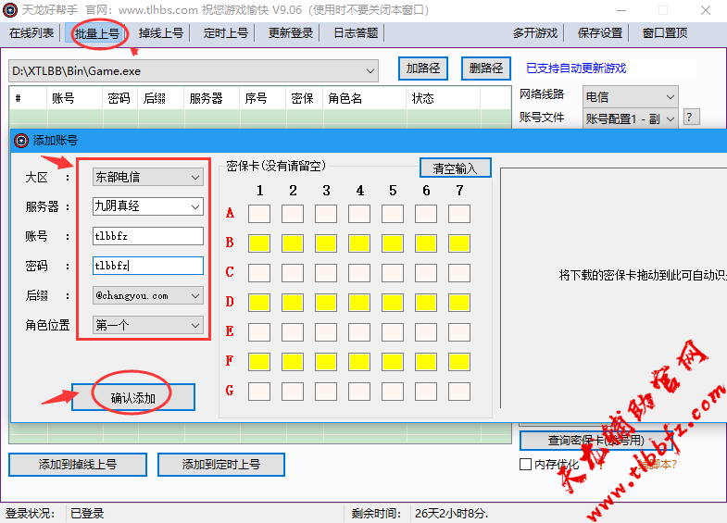The height and width of the screenshot is (523, 727).
Task: Click the 序号 column header
Action: (263, 98)
